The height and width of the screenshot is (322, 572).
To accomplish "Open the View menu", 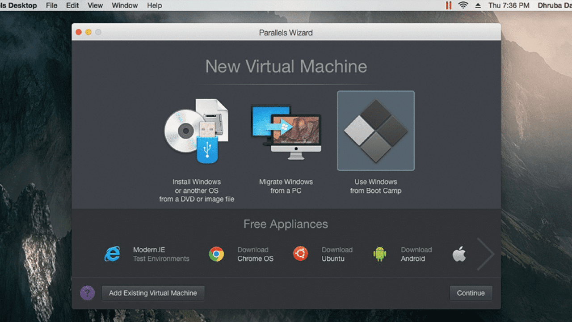I will pos(95,5).
